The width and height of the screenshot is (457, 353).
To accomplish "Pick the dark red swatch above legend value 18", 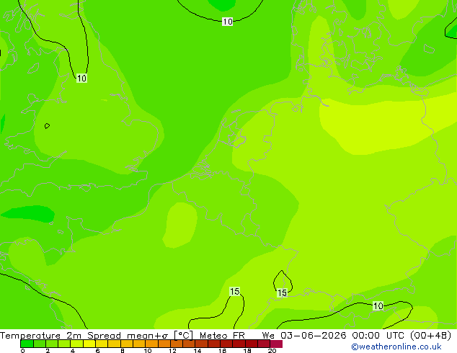I will coord(252,344).
